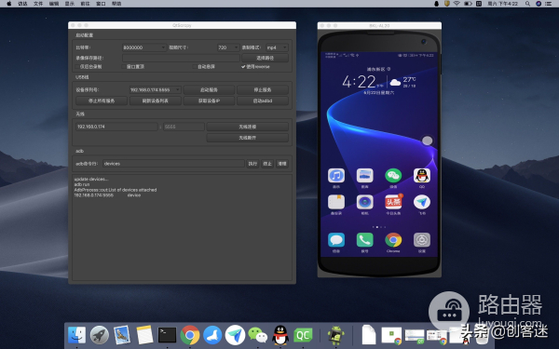Focus the wireless IP field 192.168.0.174
Viewport: 559px width, 349px height.
tap(116, 127)
